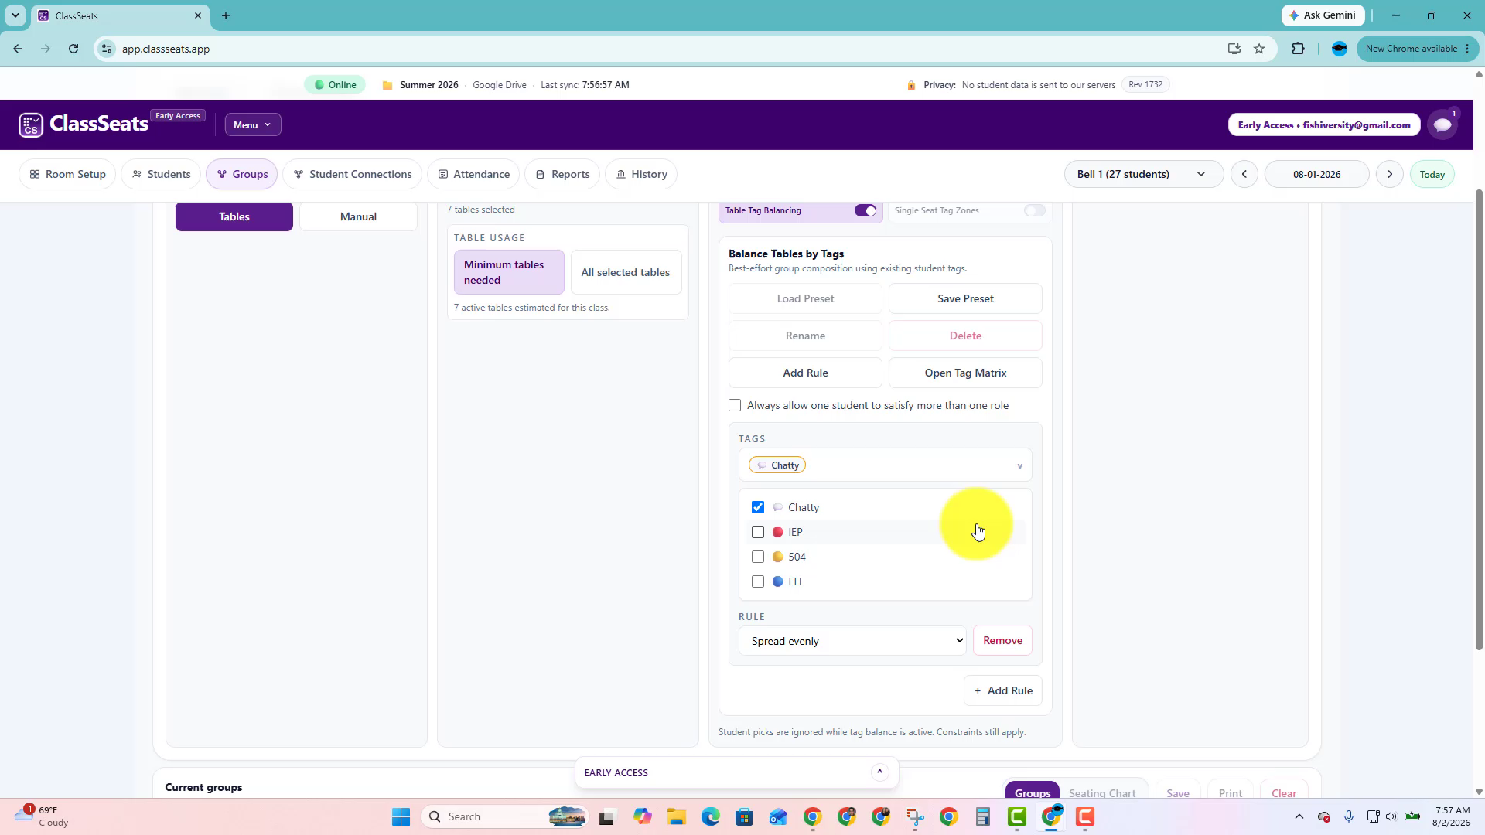This screenshot has width=1485, height=835.
Task: Switch to the Students tab
Action: 161,174
